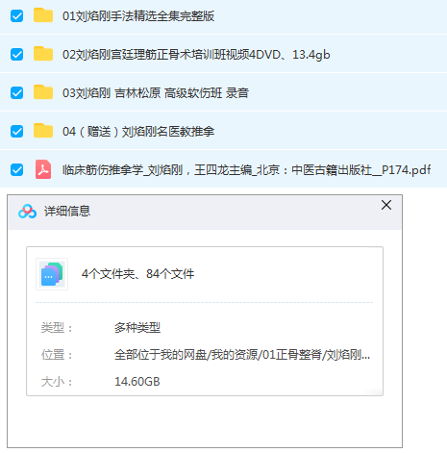Open folder 04（赠送）刘焰刚名医教推拿

138,132
